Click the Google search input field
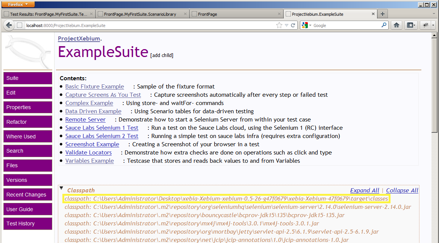Image resolution: width=439 pixels, height=243 pixels. point(347,25)
